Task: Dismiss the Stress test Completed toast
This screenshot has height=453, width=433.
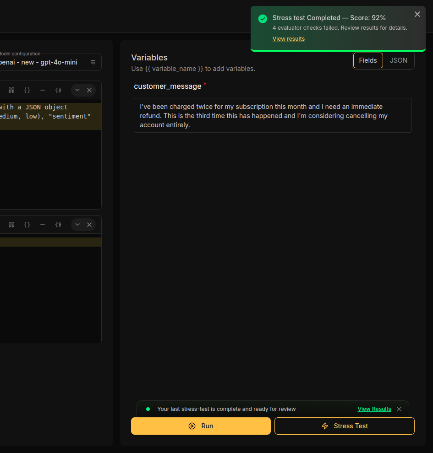Action: click(x=417, y=14)
